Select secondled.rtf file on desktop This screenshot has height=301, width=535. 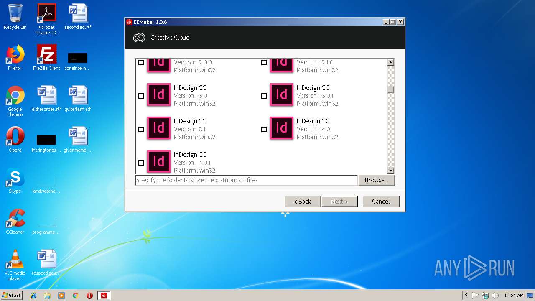pyautogui.click(x=78, y=17)
